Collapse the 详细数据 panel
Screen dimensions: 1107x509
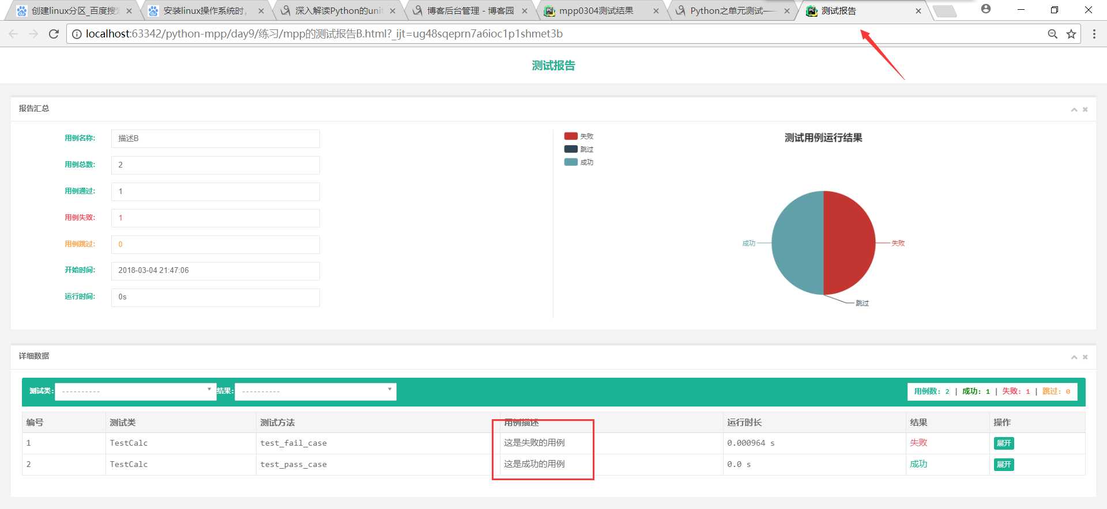point(1074,357)
